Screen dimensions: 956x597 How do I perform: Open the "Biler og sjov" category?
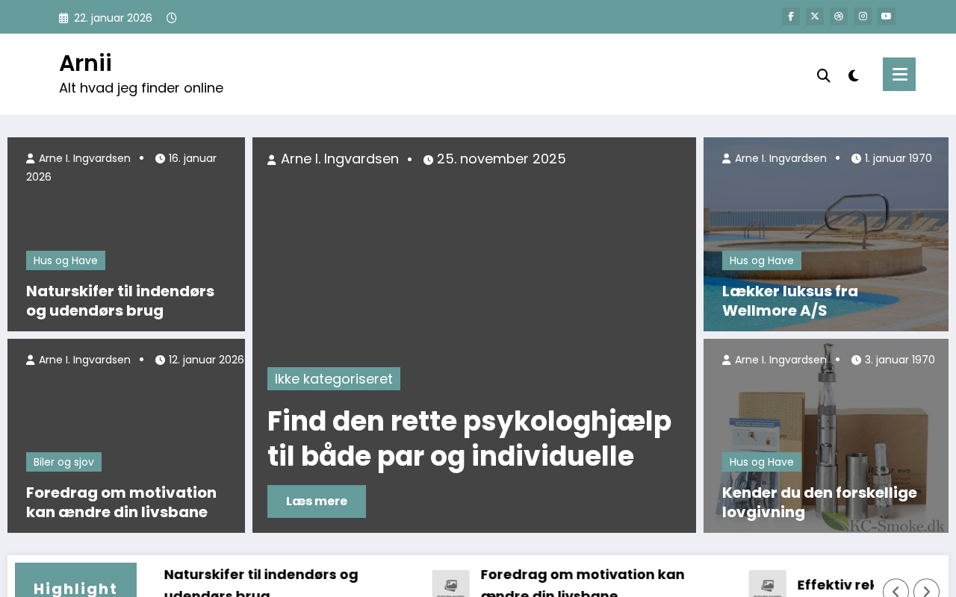(x=63, y=462)
